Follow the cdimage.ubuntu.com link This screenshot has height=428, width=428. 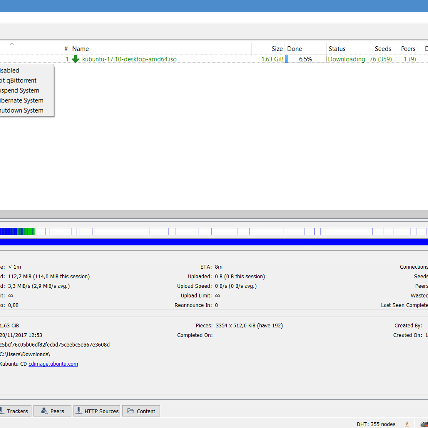pos(53,364)
